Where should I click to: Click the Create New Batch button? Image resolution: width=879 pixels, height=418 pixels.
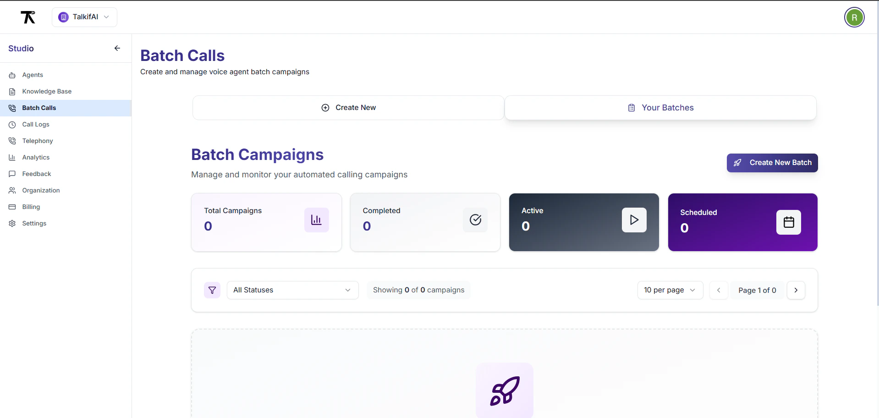pyautogui.click(x=772, y=163)
